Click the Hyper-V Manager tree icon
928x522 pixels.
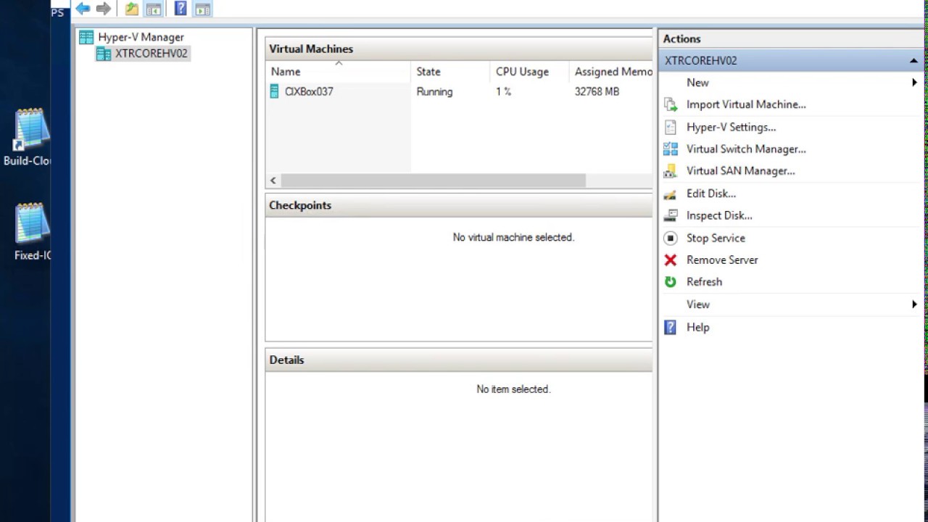tap(86, 37)
